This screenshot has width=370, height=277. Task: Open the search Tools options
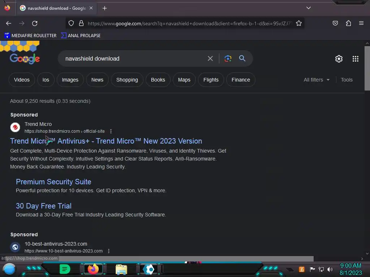(347, 80)
